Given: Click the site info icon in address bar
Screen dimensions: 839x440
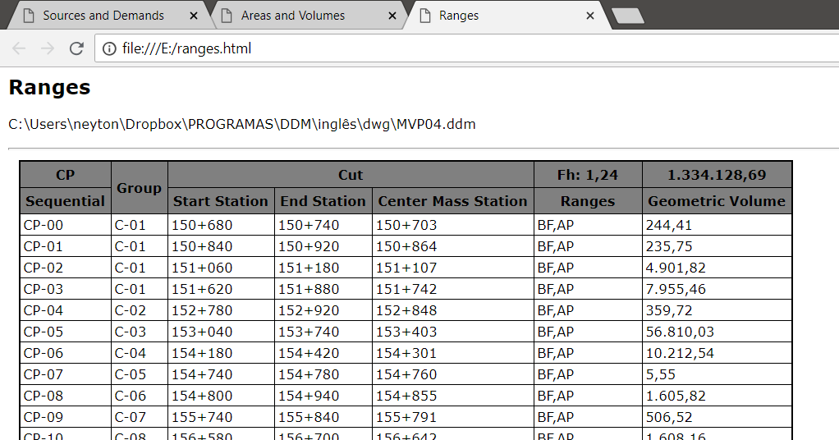Looking at the screenshot, I should [x=108, y=48].
